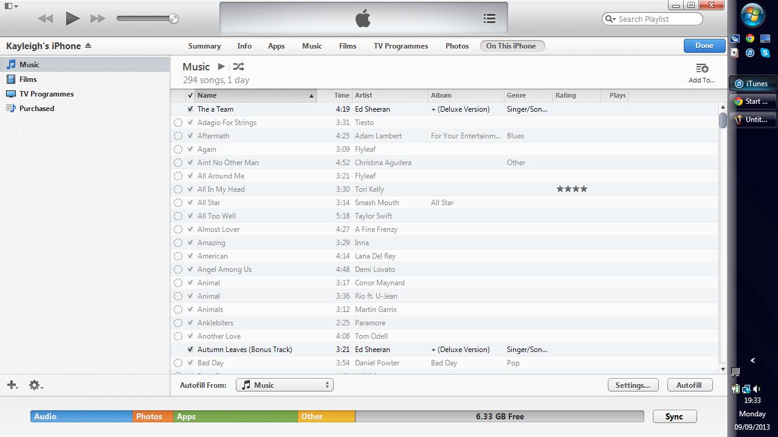Screen dimensions: 778x437
Task: Click the sync circle icon beside Amazing
Action: click(x=178, y=243)
